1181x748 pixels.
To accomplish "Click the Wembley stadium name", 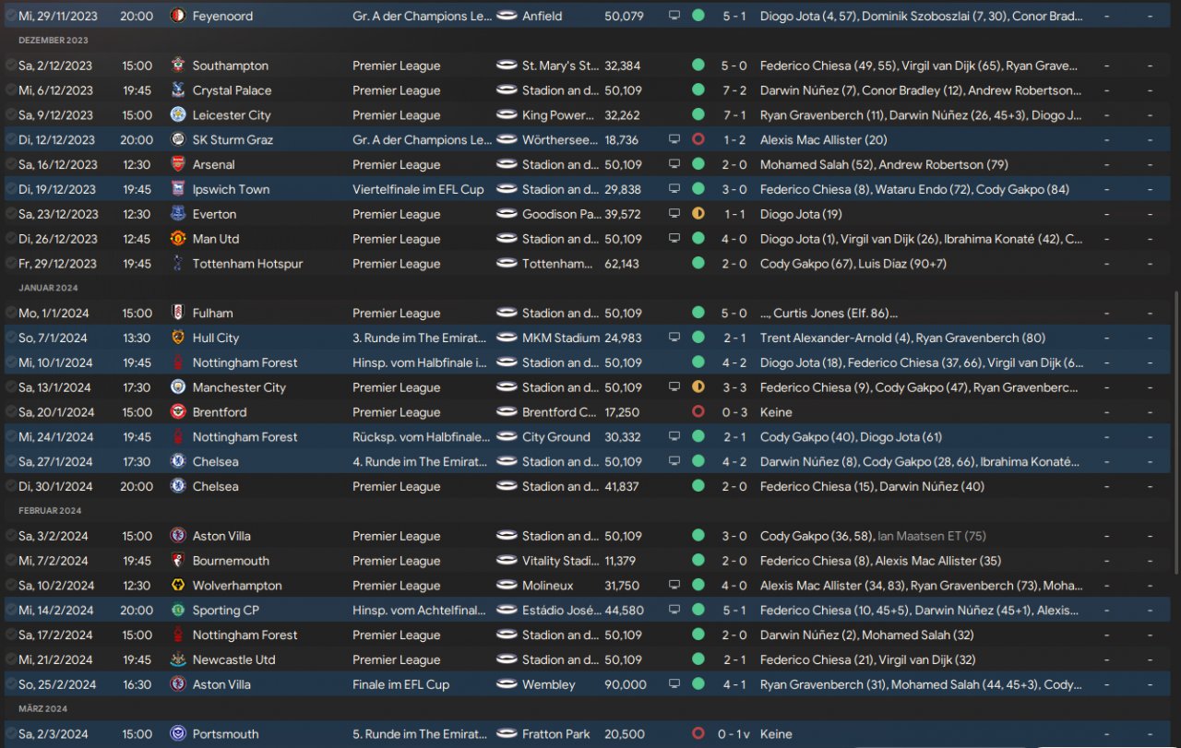I will pos(548,684).
